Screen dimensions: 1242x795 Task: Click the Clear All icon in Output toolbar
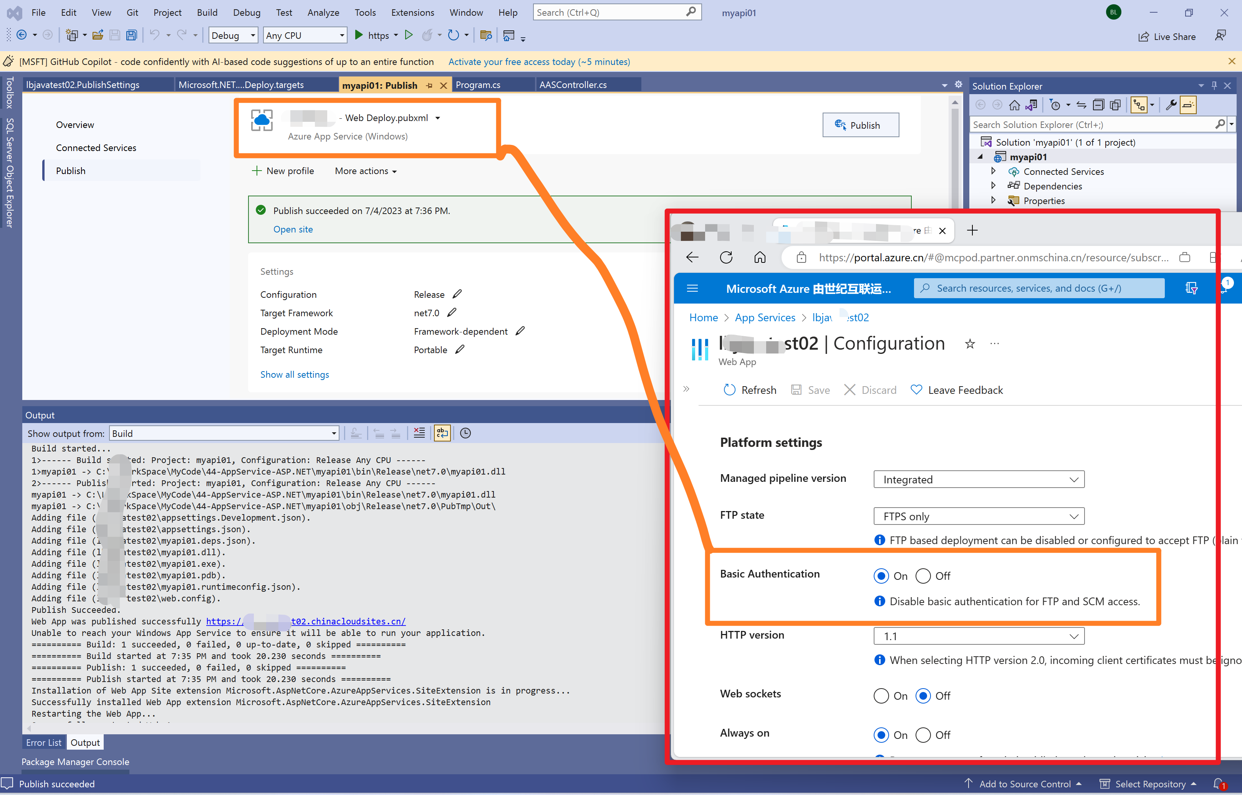click(419, 433)
